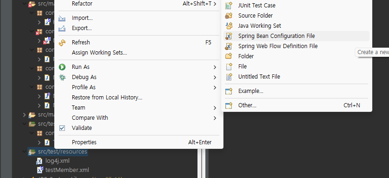The height and width of the screenshot is (178, 389).
Task: Open the Refactor submenu arrow
Action: (215, 4)
